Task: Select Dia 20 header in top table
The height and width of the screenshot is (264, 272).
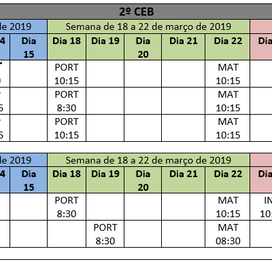Action: 143,47
